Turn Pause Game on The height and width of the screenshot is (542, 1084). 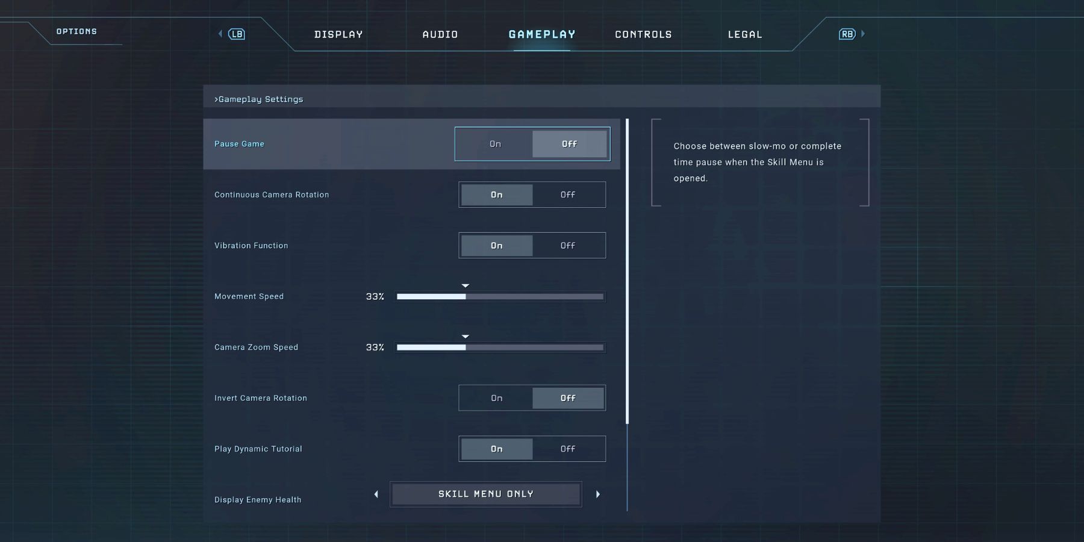click(x=495, y=145)
